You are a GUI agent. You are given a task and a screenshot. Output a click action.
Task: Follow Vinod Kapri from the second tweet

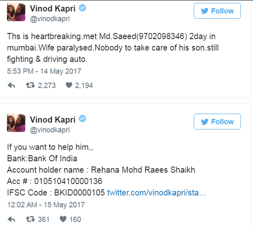click(217, 122)
